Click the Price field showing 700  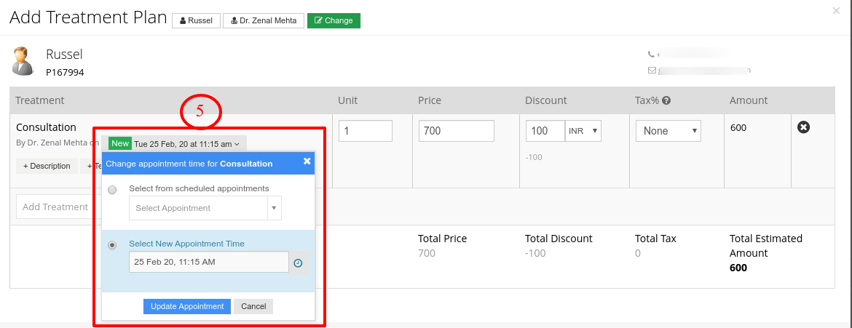(457, 131)
